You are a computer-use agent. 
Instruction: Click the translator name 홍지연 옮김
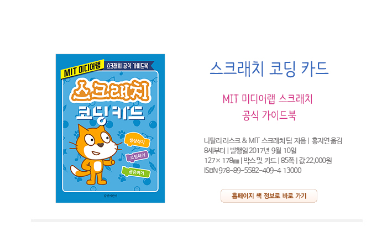(327, 141)
